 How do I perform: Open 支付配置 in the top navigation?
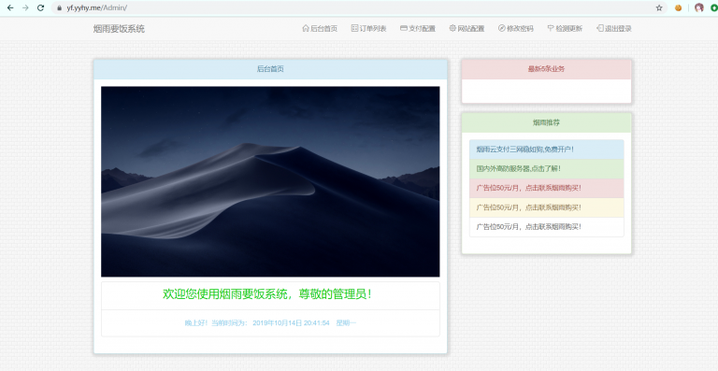(x=418, y=28)
